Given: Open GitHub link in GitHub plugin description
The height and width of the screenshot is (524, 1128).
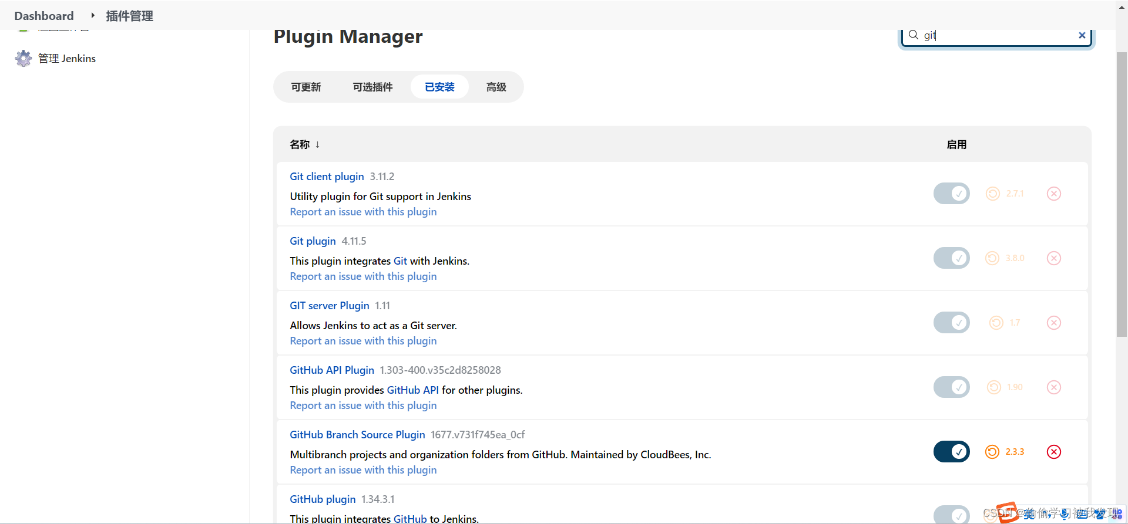Looking at the screenshot, I should tap(410, 519).
